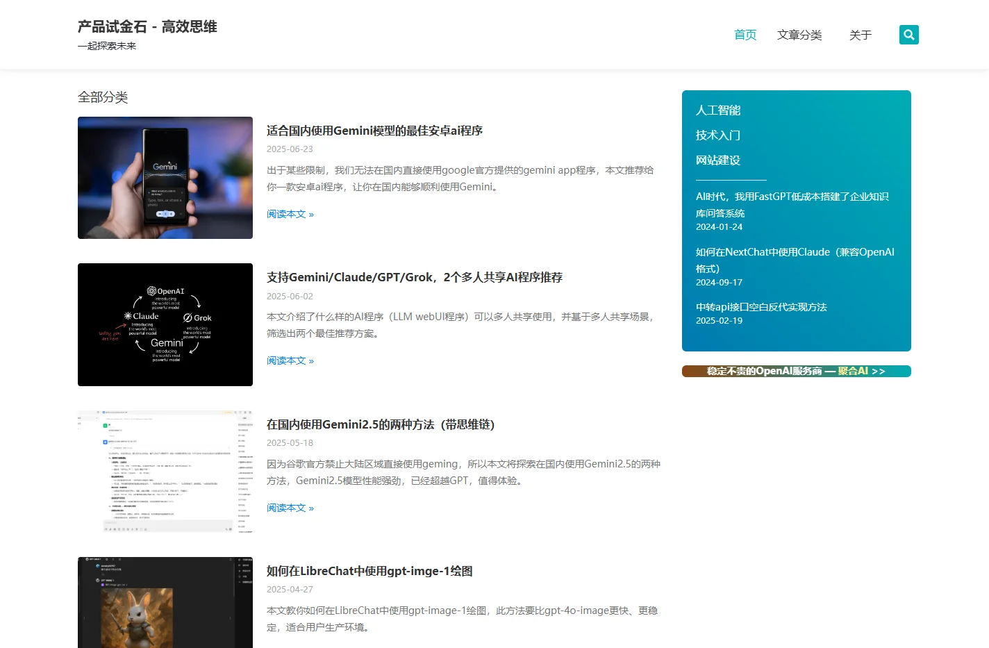Viewport: 989px width, 648px height.
Task: Click the date 2025-05-18
Action: click(x=290, y=442)
